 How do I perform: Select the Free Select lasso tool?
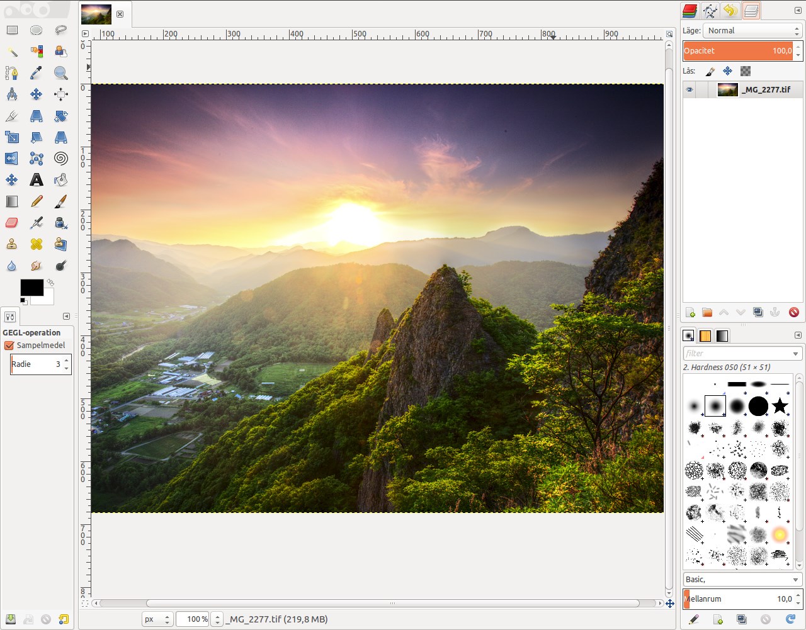point(61,30)
